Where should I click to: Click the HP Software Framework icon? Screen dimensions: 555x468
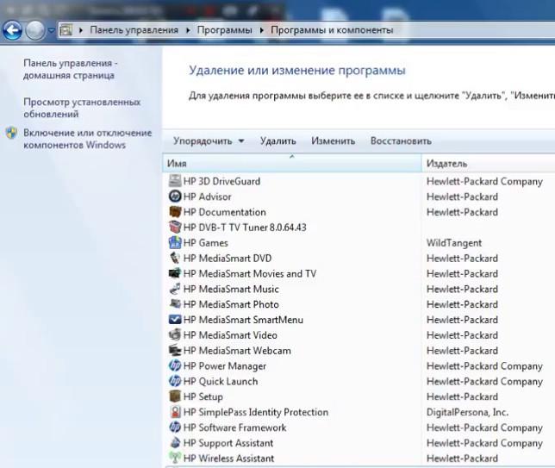[x=175, y=427]
